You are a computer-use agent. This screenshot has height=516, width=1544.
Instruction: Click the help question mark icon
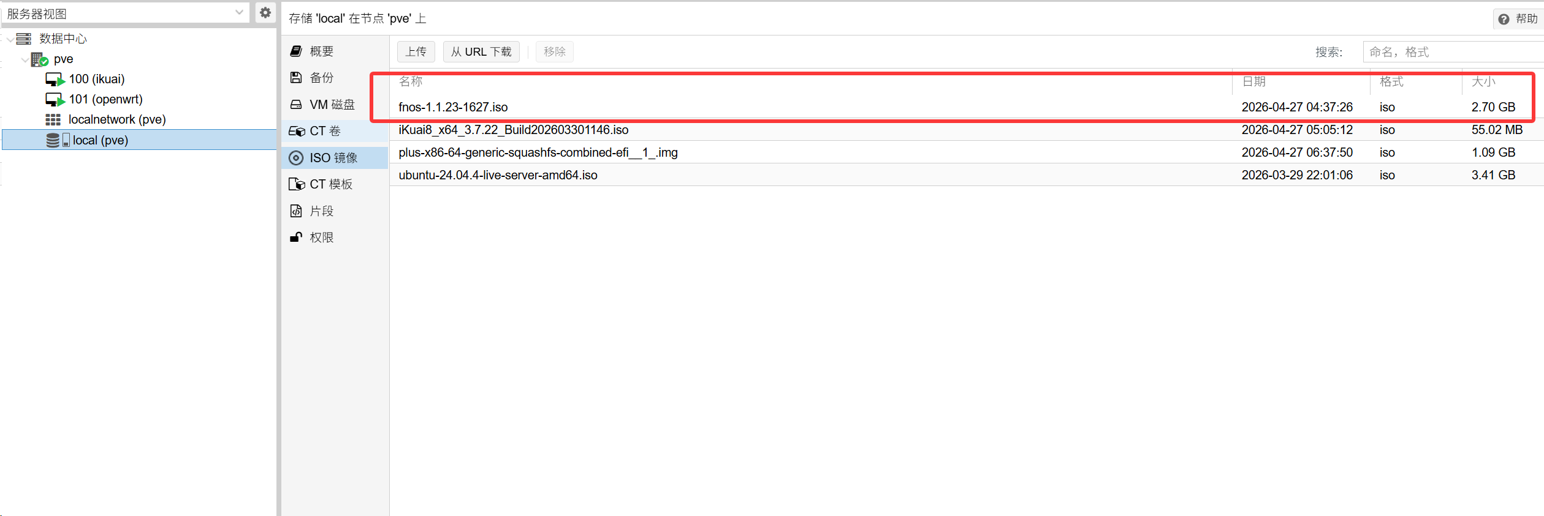tap(1504, 19)
